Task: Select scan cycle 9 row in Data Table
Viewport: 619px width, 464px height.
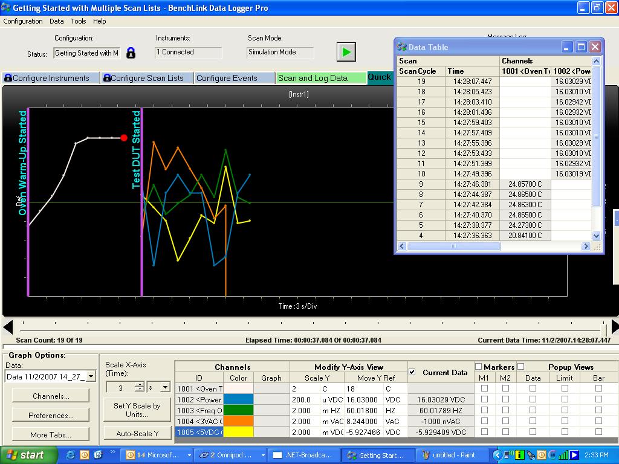Action: pyautogui.click(x=494, y=184)
